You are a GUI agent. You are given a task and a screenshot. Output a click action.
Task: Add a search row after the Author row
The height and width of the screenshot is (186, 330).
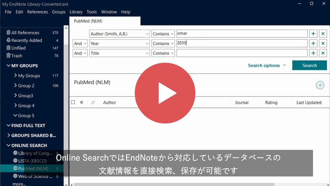[313, 34]
